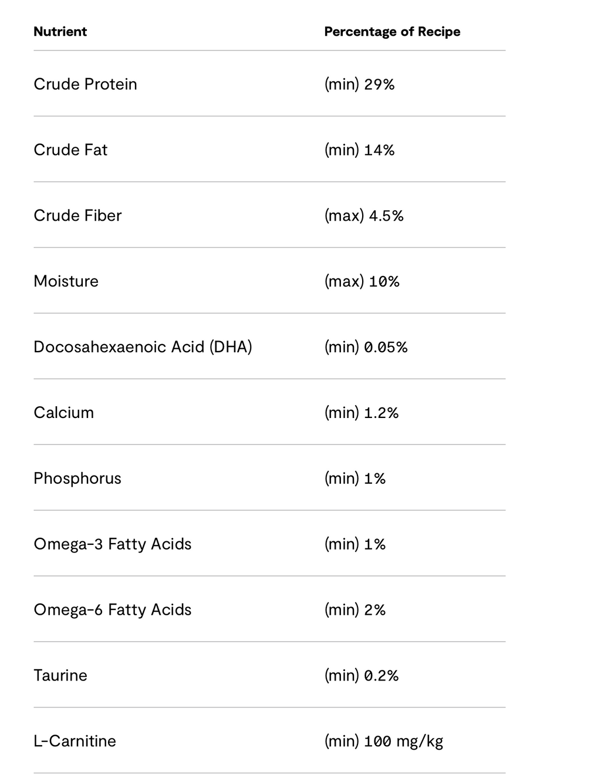Click the Nutrient column header

pyautogui.click(x=60, y=32)
